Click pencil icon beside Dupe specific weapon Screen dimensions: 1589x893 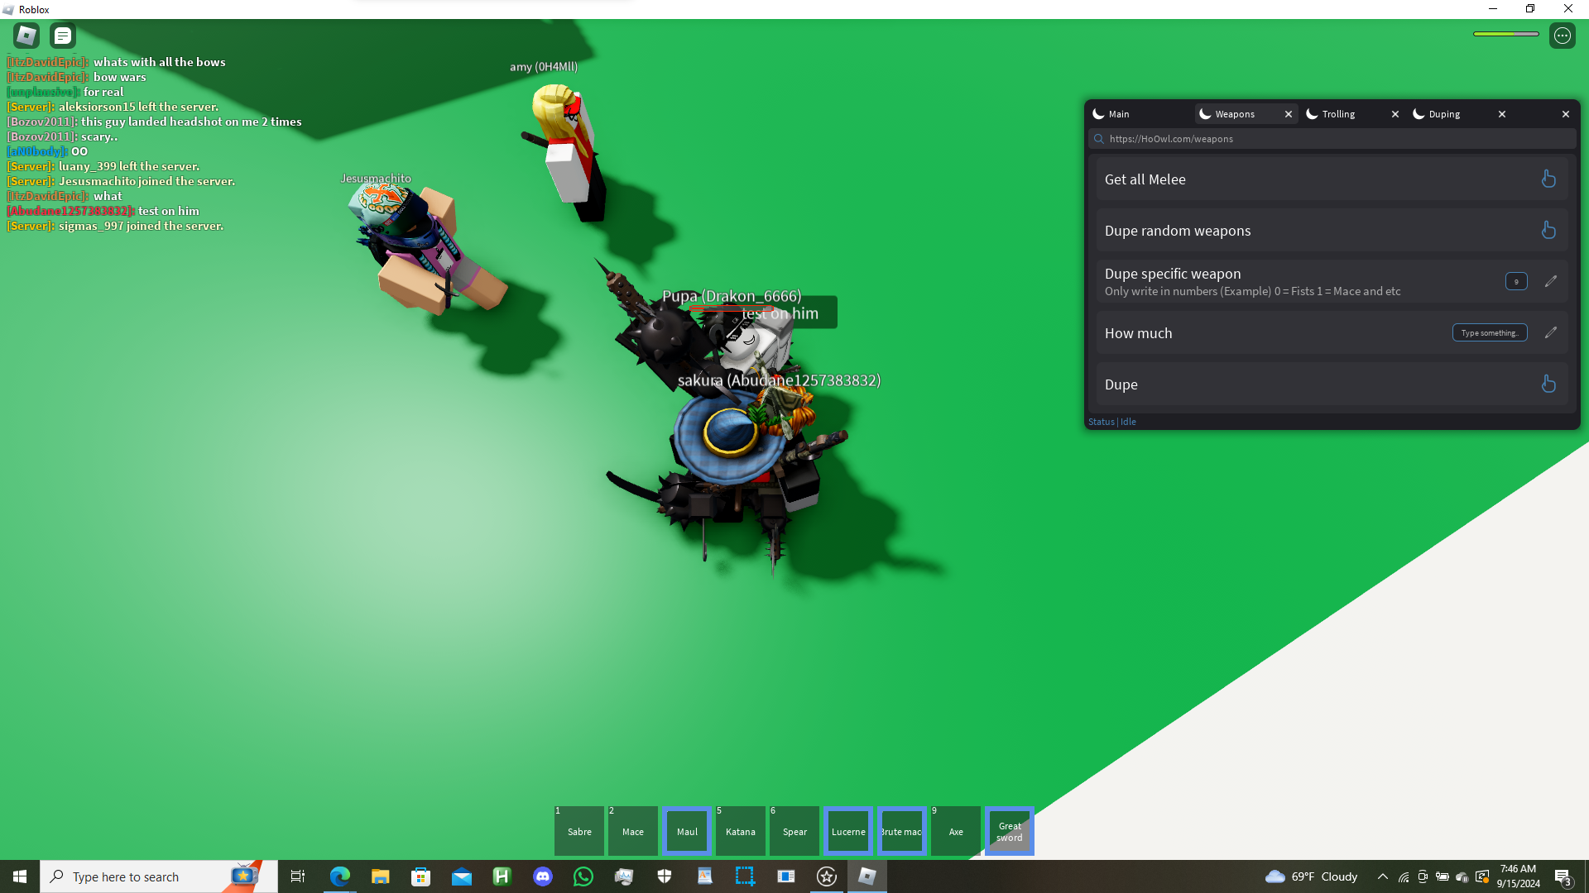point(1550,281)
